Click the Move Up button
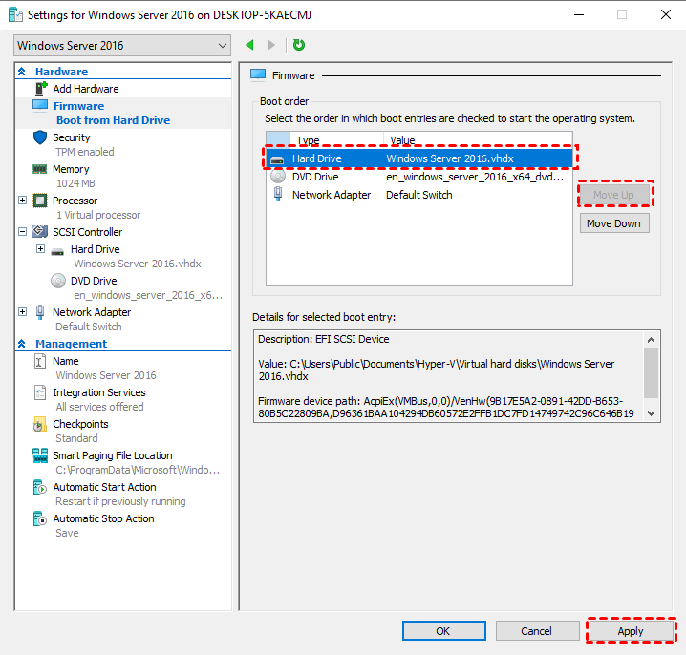The height and width of the screenshot is (655, 686). (x=614, y=195)
